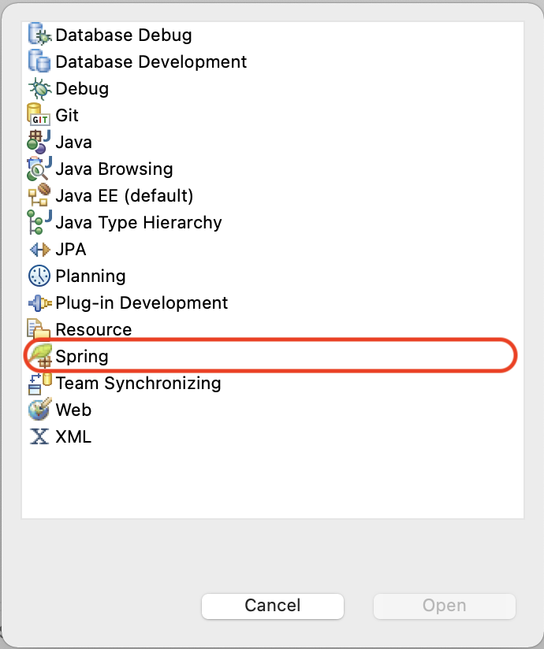Viewport: 544px width, 649px height.
Task: Click the Team Synchronizing icon
Action: [x=39, y=383]
